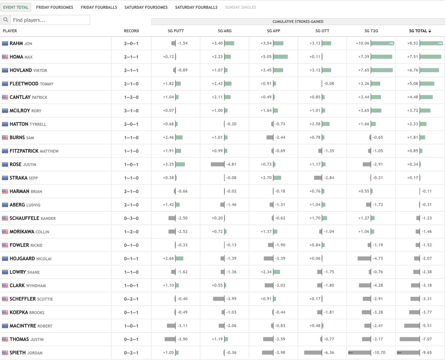Click the flag icon beside Aberg Ludvig
Screen dimensions: 446x360
[5, 205]
